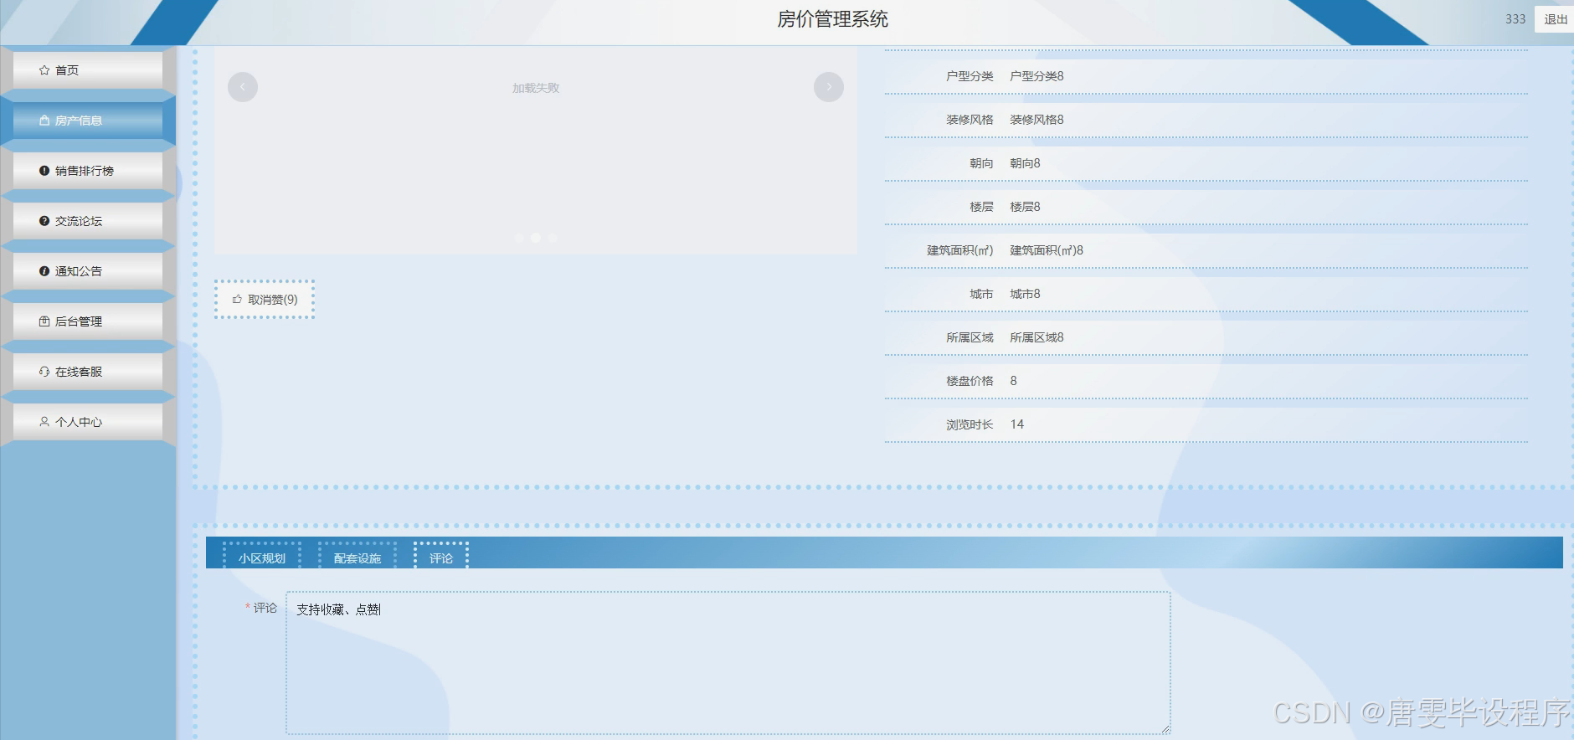Click the 加载失败 image placeholder text
This screenshot has height=740, width=1574.
coord(536,88)
